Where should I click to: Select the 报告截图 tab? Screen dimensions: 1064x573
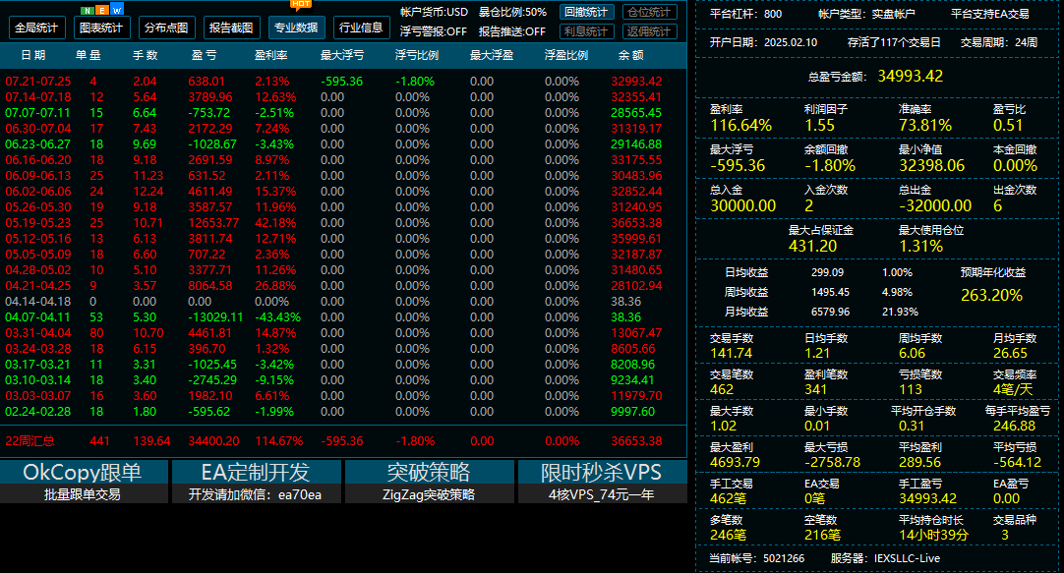tap(231, 28)
